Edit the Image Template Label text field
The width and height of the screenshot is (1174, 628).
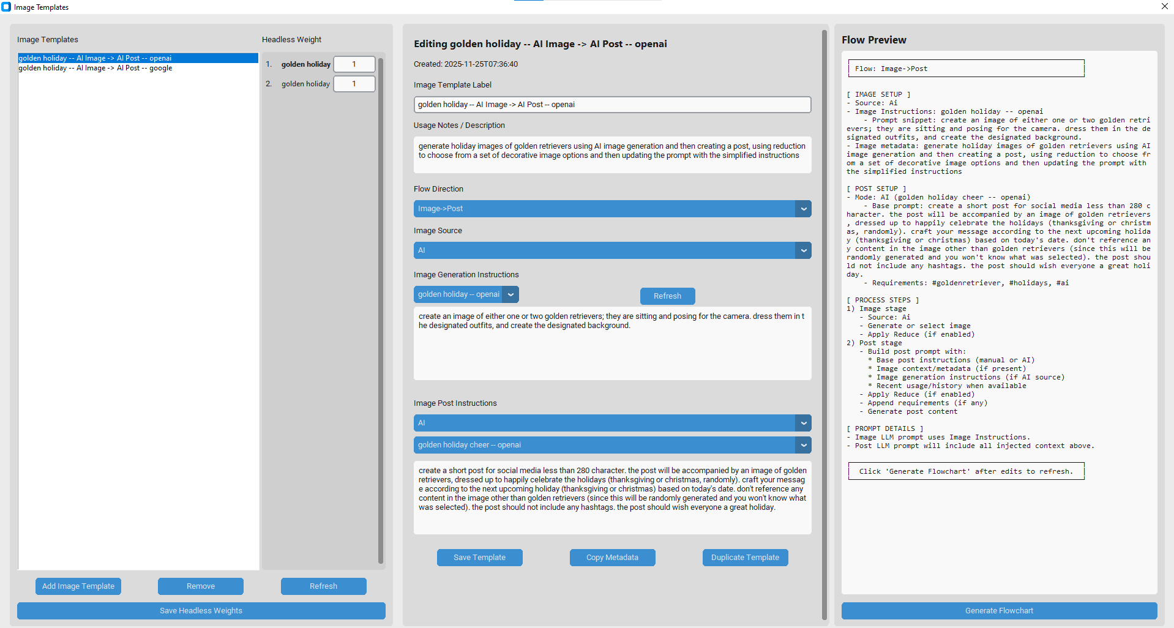point(612,105)
